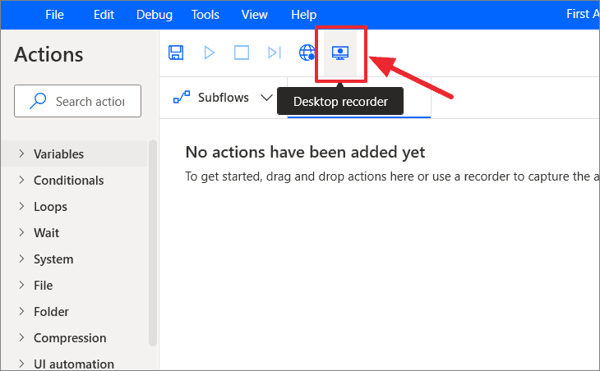
Task: Expand the File actions chevron
Action: (x=21, y=285)
